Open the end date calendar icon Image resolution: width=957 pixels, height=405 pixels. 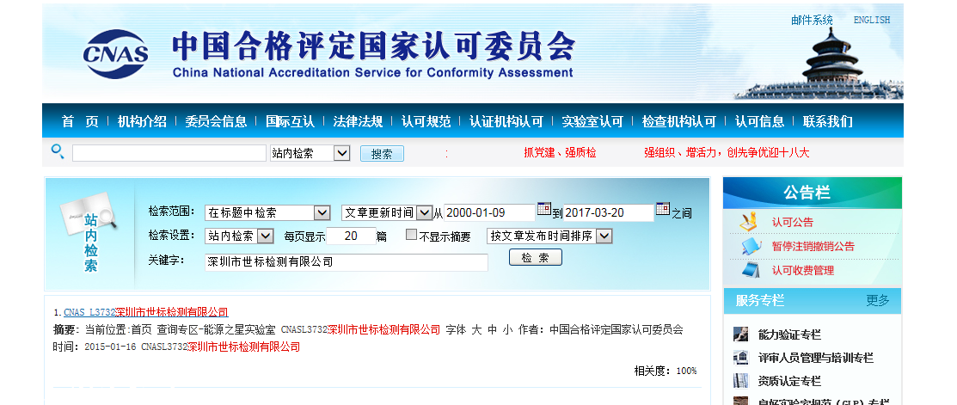pyautogui.click(x=663, y=209)
